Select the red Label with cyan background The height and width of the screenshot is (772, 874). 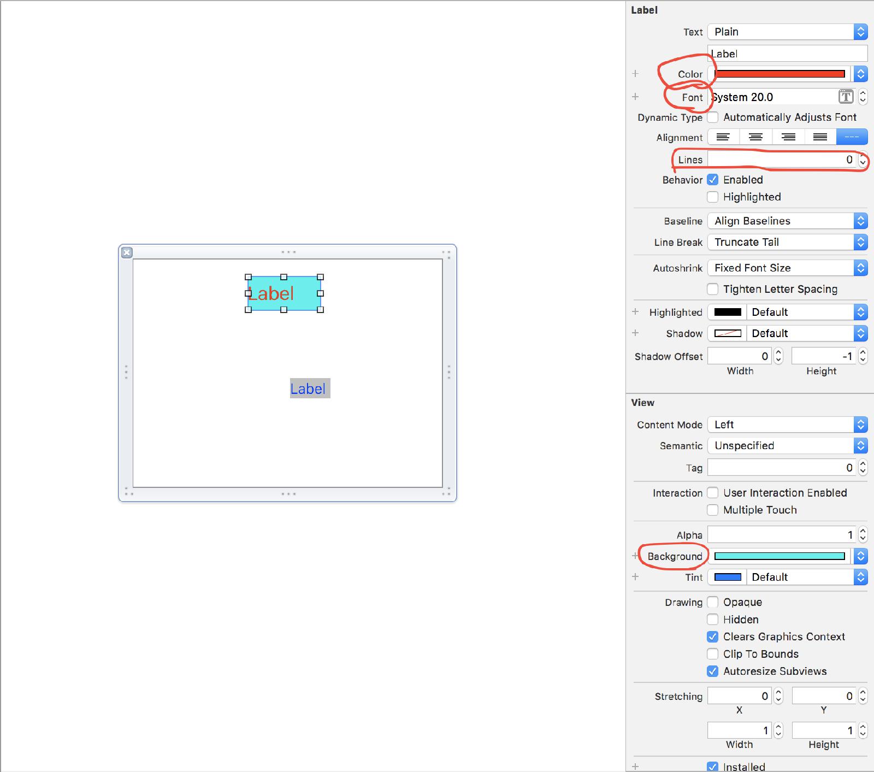(284, 293)
